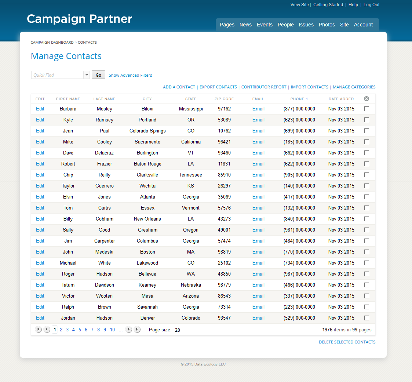Check the box for Barbara Mosley

pyautogui.click(x=367, y=109)
